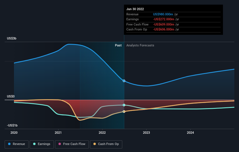The image size is (239, 152).
Task: Click the -US$1b y-axis label
Action: point(12,125)
